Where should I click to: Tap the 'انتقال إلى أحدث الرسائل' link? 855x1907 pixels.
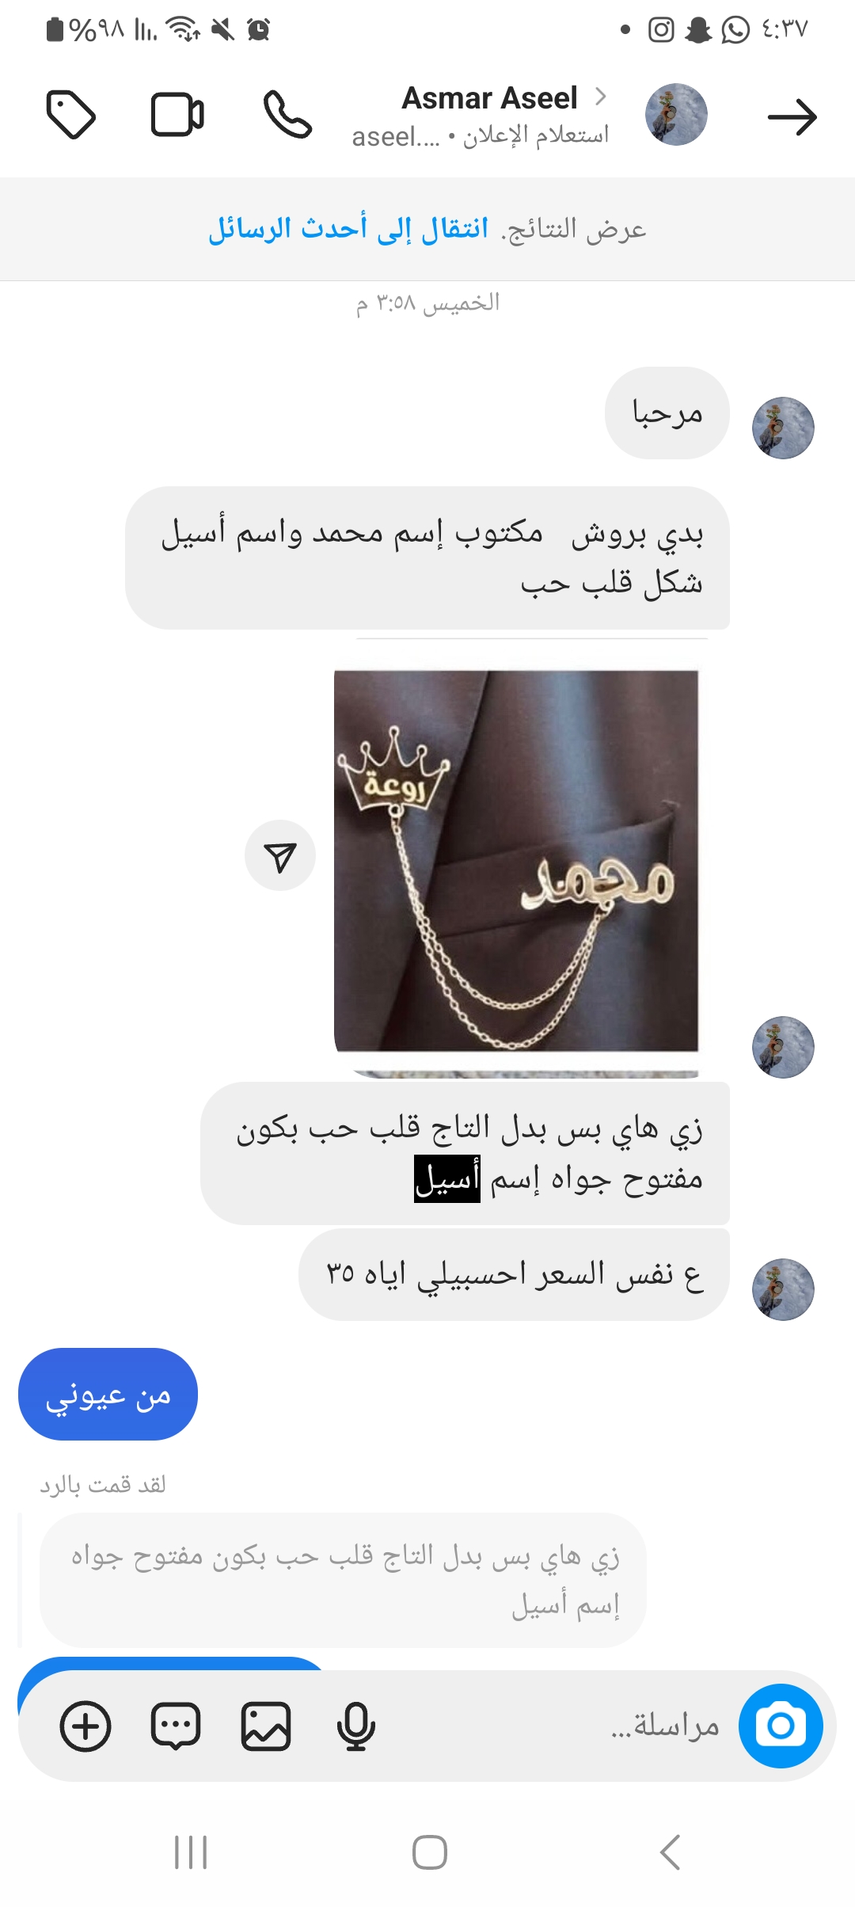coord(348,229)
